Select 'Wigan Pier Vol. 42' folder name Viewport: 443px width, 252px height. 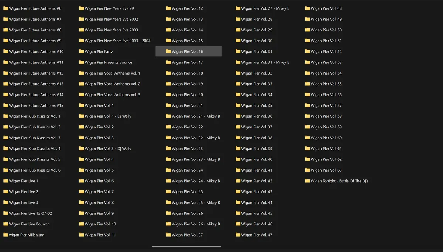(257, 181)
